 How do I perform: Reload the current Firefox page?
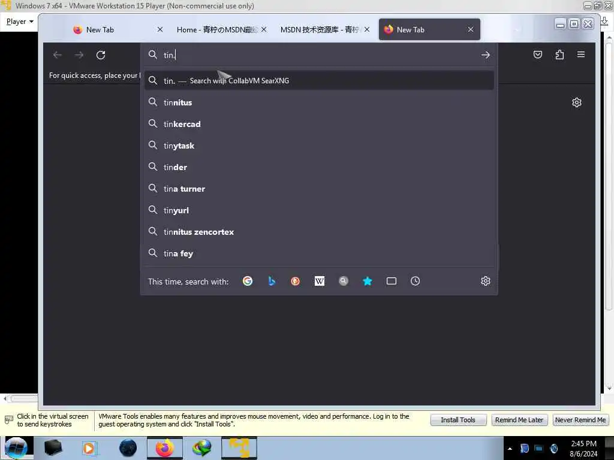101,55
